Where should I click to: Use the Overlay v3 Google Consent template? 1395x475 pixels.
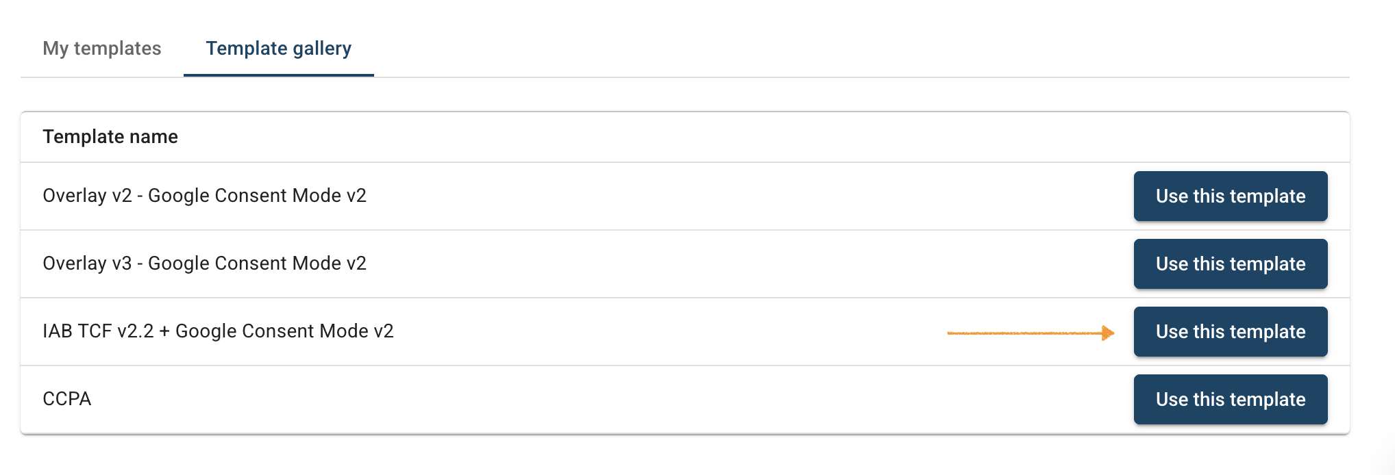click(1230, 264)
